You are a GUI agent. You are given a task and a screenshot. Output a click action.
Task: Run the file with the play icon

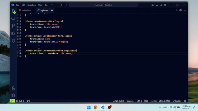tap(177, 10)
